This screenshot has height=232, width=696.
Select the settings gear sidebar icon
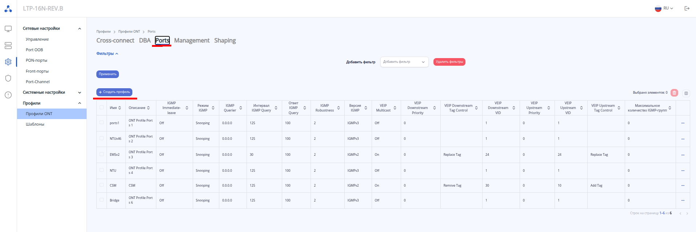pos(8,62)
